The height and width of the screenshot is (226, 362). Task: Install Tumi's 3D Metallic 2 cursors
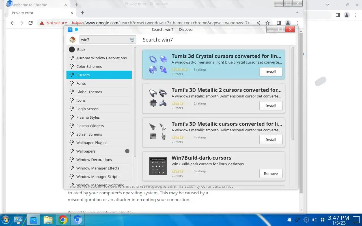click(271, 106)
